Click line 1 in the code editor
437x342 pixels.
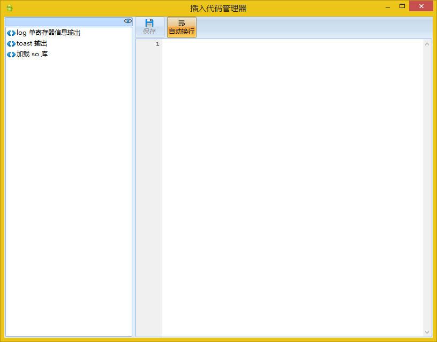point(292,44)
